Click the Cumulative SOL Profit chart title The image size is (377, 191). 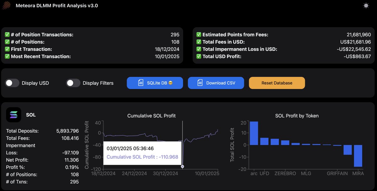(151, 116)
